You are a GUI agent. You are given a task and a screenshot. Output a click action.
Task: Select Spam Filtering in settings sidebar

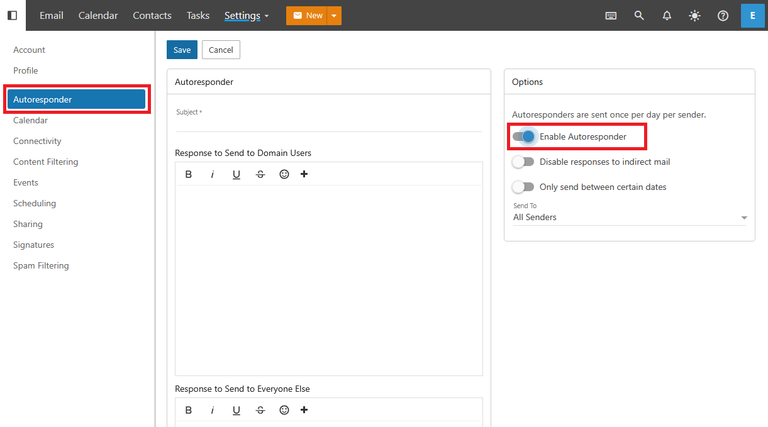click(x=41, y=265)
